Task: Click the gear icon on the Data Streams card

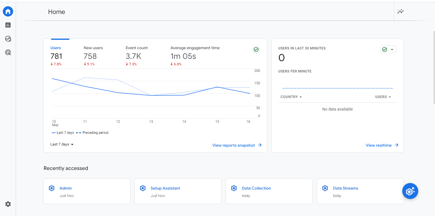Action: point(325,188)
